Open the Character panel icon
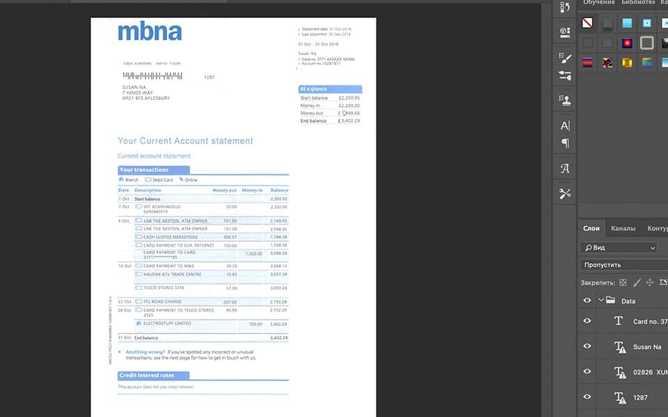Image resolution: width=668 pixels, height=417 pixels. [x=565, y=126]
